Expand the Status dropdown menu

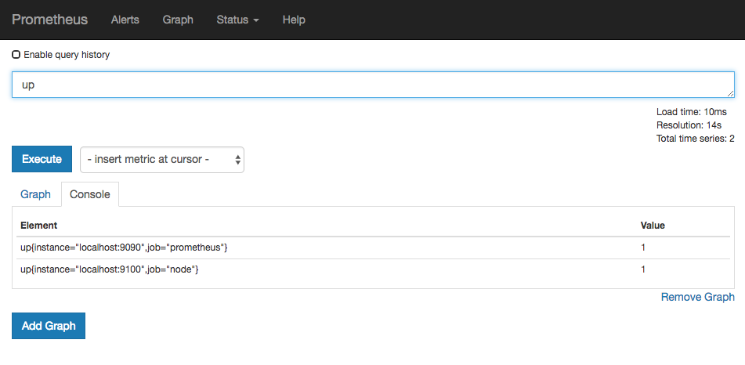click(x=237, y=20)
